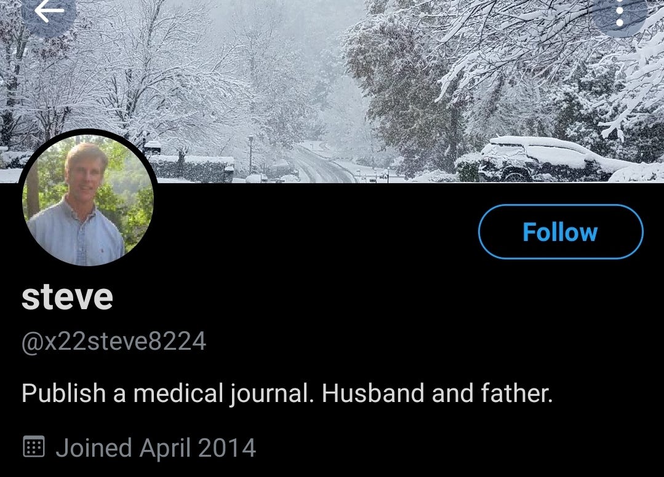
Task: View the snowy header banner image
Action: [x=332, y=91]
